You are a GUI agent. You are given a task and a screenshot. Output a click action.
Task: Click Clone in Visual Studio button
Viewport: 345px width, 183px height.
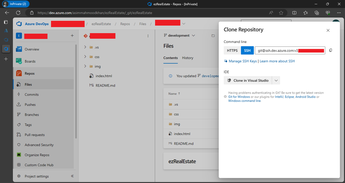tap(248, 80)
